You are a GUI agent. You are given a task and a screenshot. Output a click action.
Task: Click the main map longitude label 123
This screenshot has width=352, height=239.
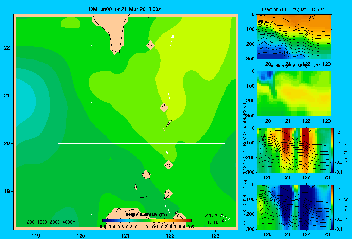(215, 235)
